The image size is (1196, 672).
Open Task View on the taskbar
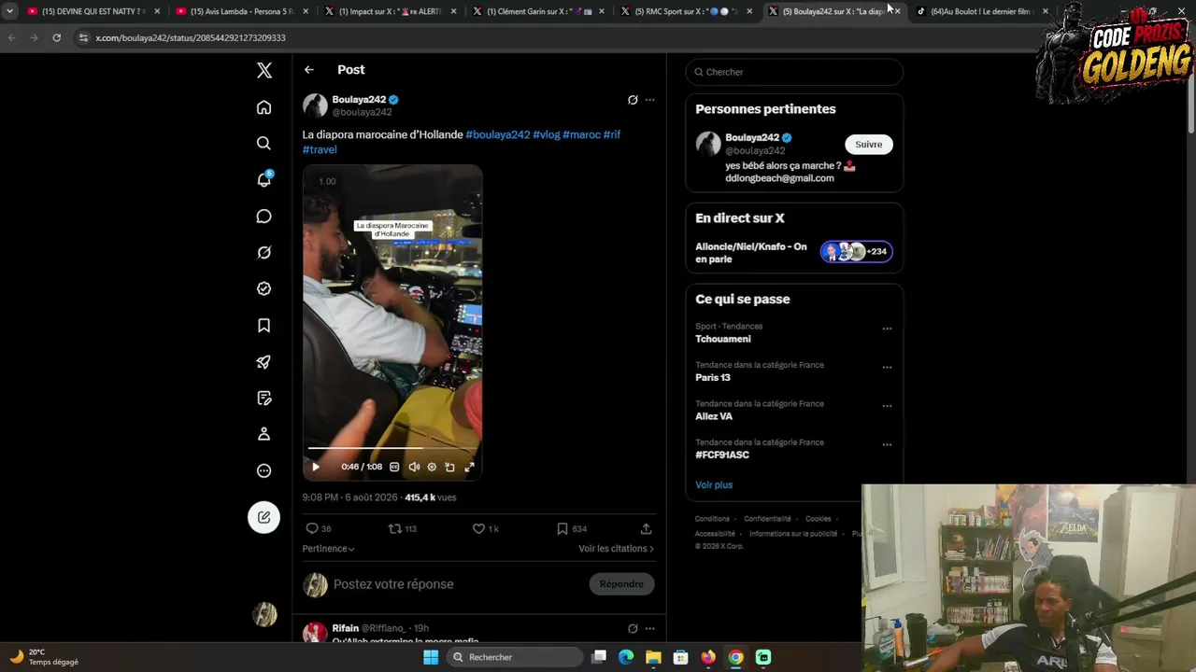pyautogui.click(x=599, y=657)
